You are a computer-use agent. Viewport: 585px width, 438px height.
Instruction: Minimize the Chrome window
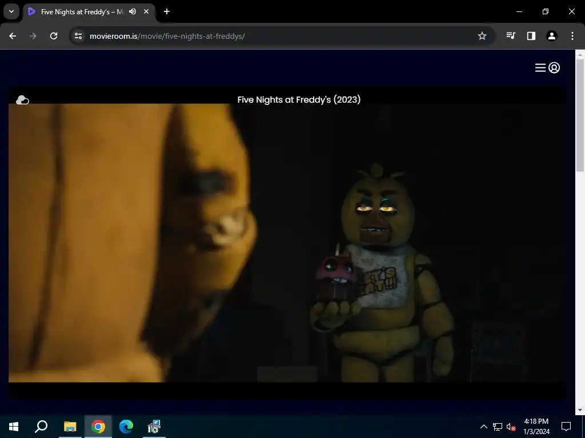[x=519, y=11]
